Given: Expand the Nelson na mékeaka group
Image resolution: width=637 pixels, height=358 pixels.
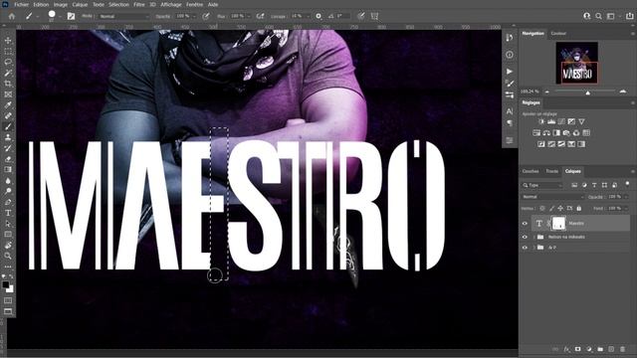Looking at the screenshot, I should (x=533, y=237).
